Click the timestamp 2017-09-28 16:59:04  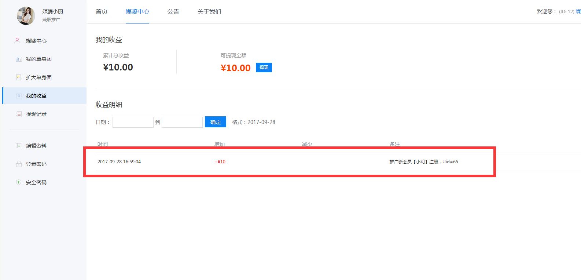click(x=119, y=162)
